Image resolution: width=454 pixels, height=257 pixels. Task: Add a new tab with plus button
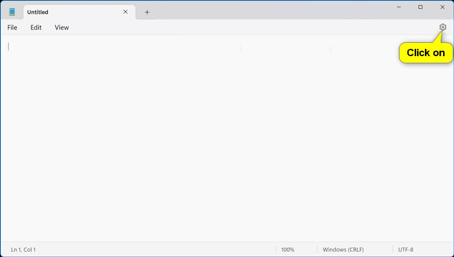click(x=147, y=12)
